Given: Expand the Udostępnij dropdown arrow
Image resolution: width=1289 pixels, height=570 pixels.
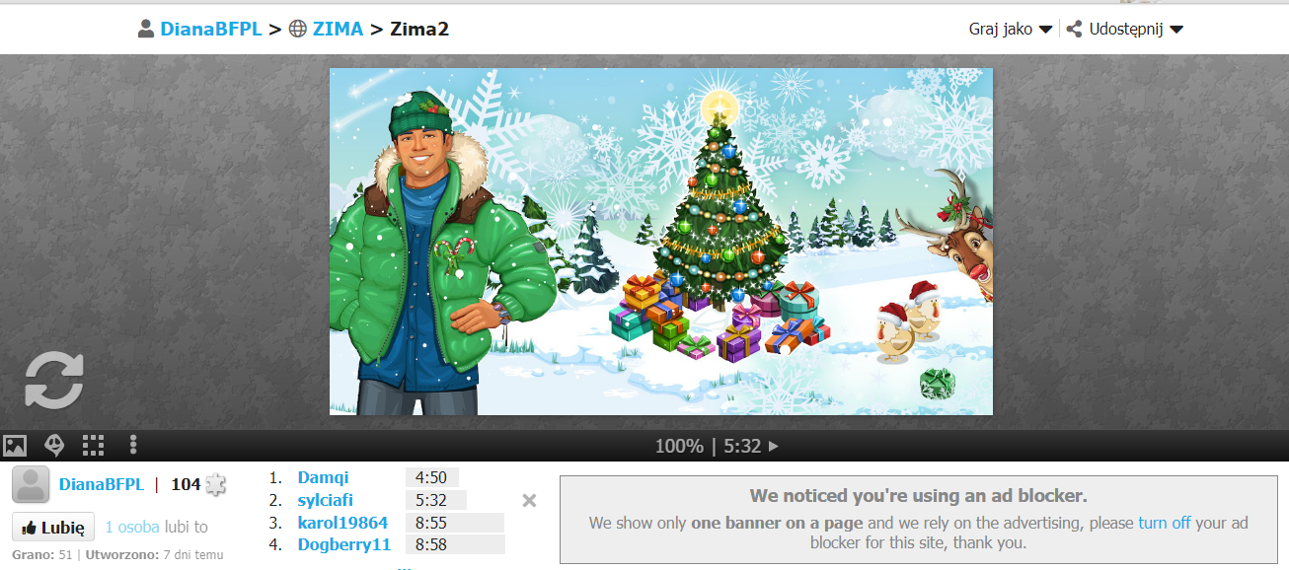Looking at the screenshot, I should click(1176, 30).
